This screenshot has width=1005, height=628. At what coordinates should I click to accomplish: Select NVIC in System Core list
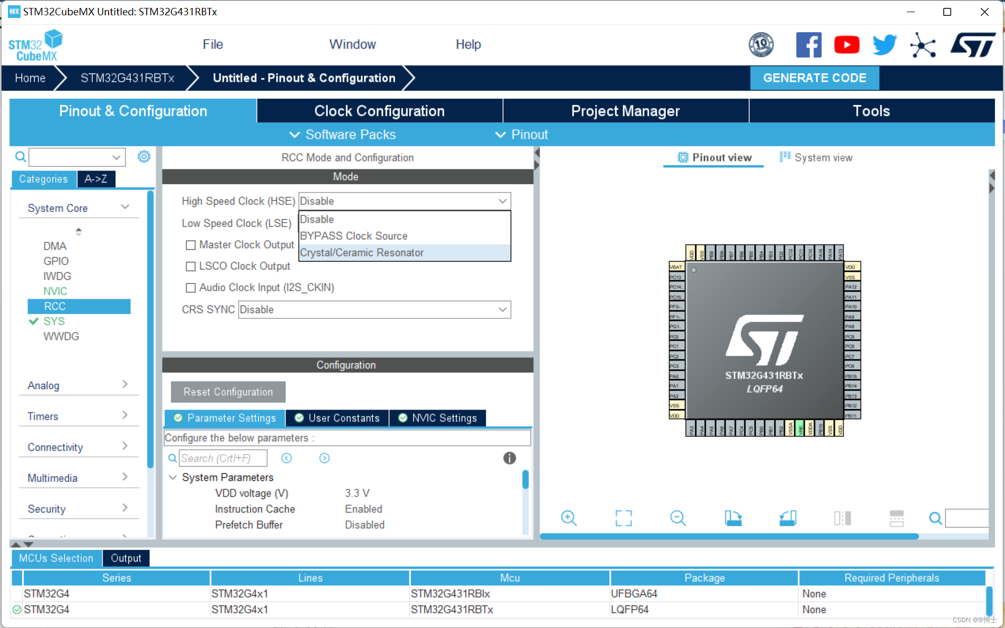pyautogui.click(x=55, y=291)
